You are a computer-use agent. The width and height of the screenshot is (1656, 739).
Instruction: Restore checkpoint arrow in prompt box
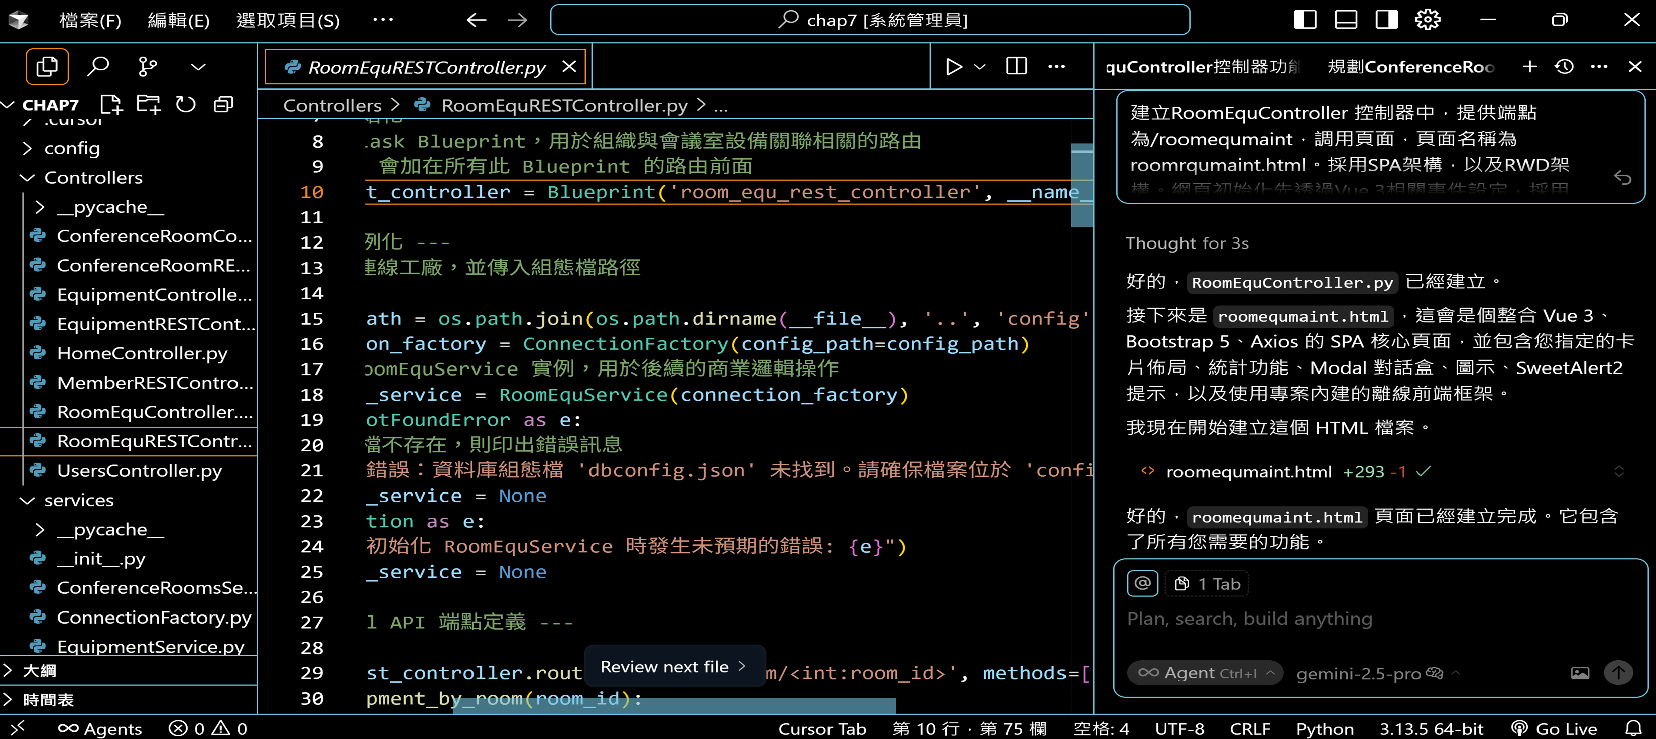point(1623,177)
